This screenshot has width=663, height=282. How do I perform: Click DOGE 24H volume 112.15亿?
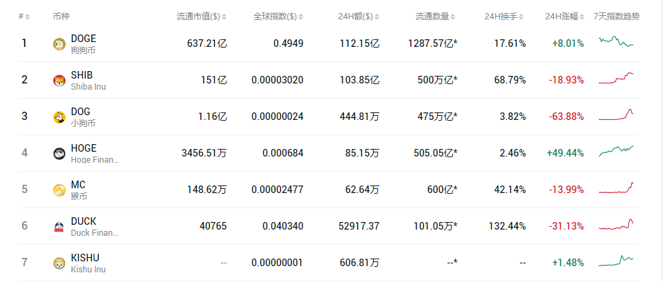coord(359,43)
